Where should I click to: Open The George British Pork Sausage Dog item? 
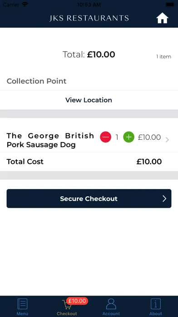tap(50, 140)
